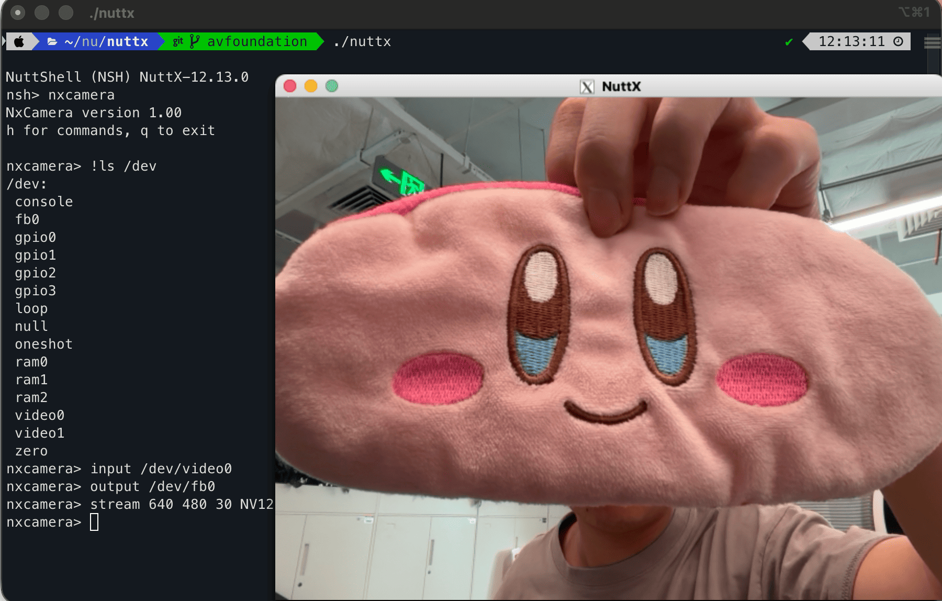This screenshot has width=942, height=601.
Task: Click the git branch icon in prompt
Action: click(195, 41)
